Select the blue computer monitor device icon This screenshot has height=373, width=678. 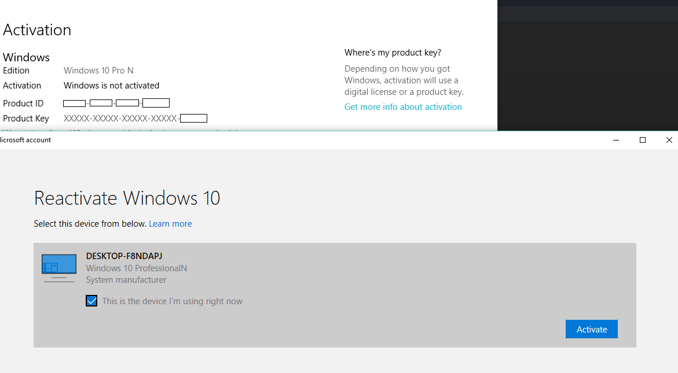(59, 268)
